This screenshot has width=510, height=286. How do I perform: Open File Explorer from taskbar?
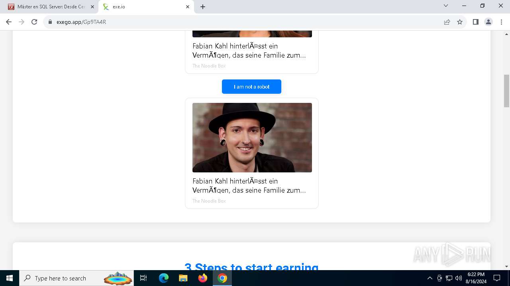(183, 278)
